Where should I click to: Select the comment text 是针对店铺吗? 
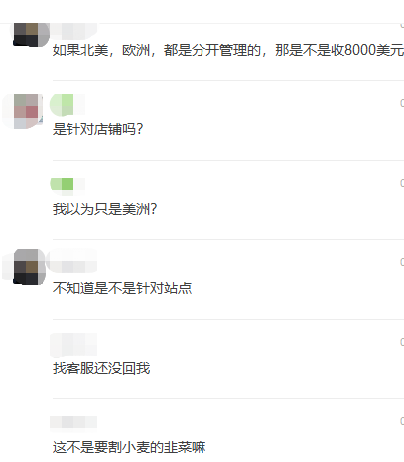97,129
